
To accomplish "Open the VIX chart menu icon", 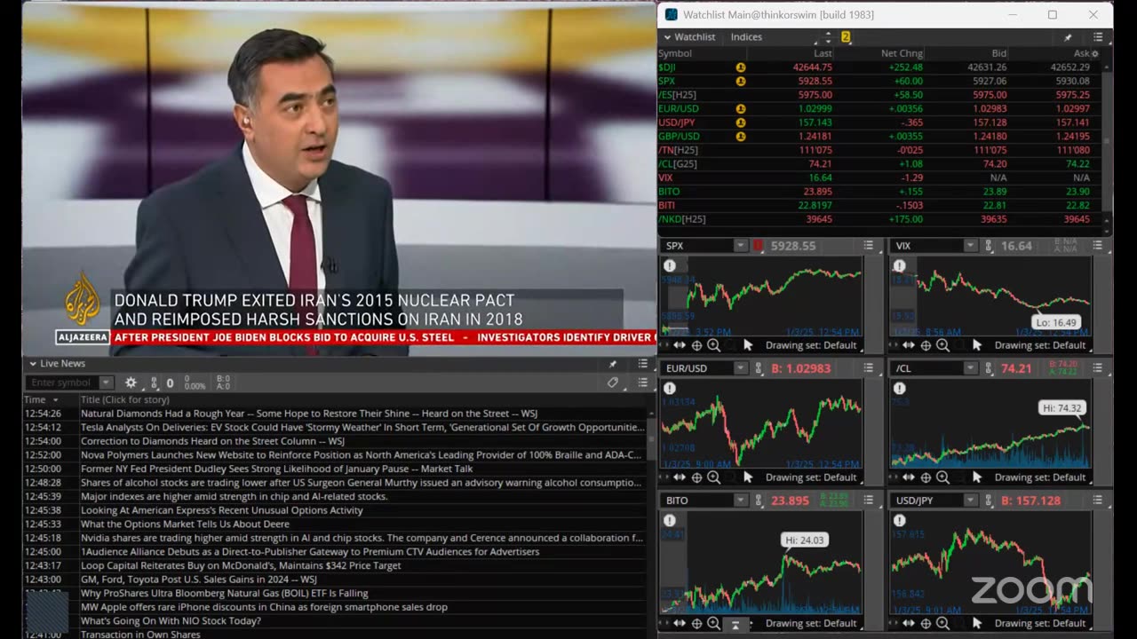I will tap(1098, 246).
